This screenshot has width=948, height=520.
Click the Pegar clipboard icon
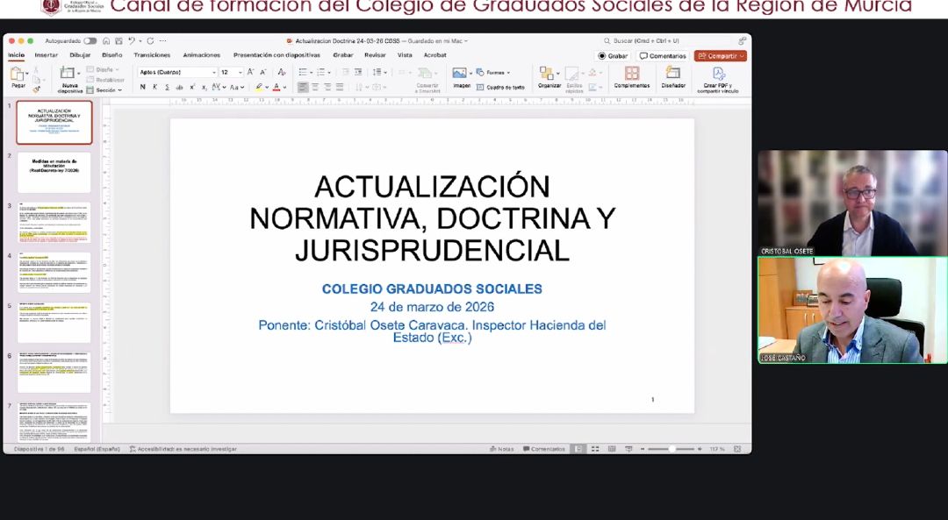18,75
